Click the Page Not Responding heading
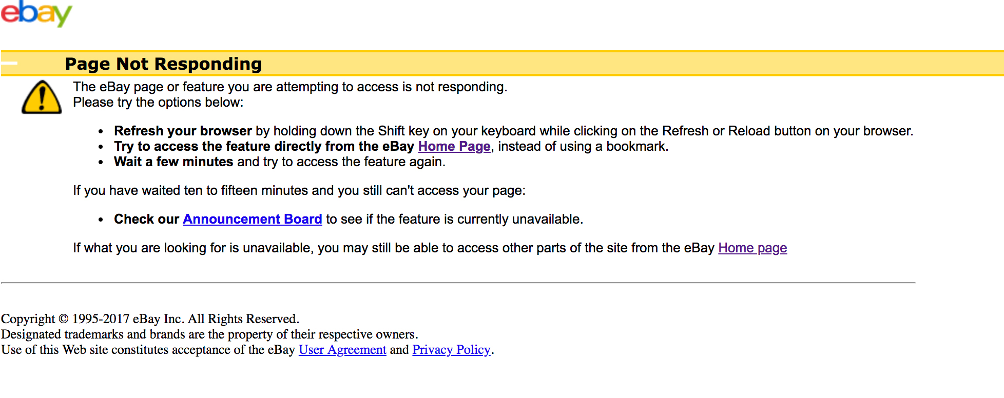Viewport: 1004px width, 398px height. [x=163, y=64]
